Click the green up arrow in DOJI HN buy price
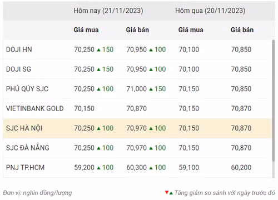278x200 pixels. tap(98, 50)
